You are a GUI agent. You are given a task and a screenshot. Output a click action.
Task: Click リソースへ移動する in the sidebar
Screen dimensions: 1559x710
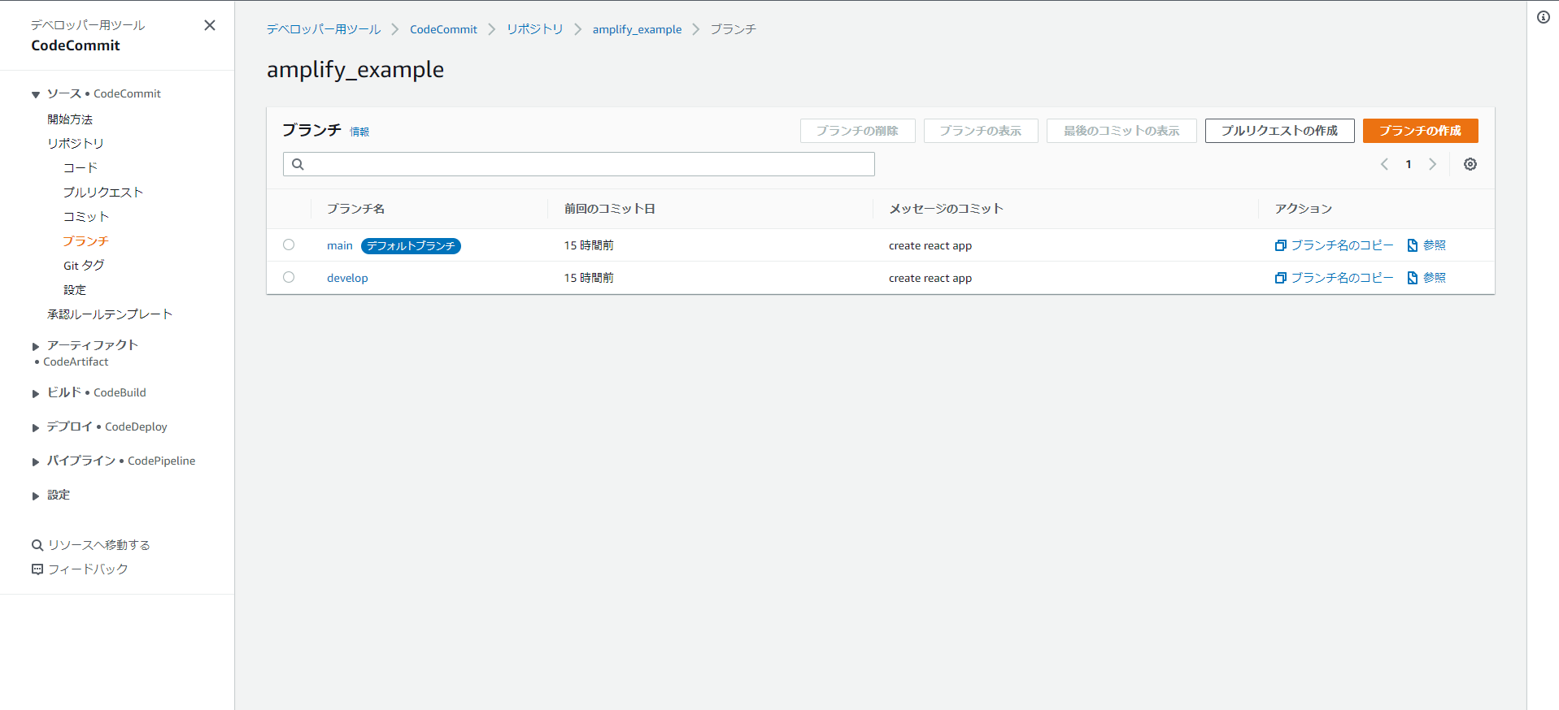pyautogui.click(x=99, y=545)
